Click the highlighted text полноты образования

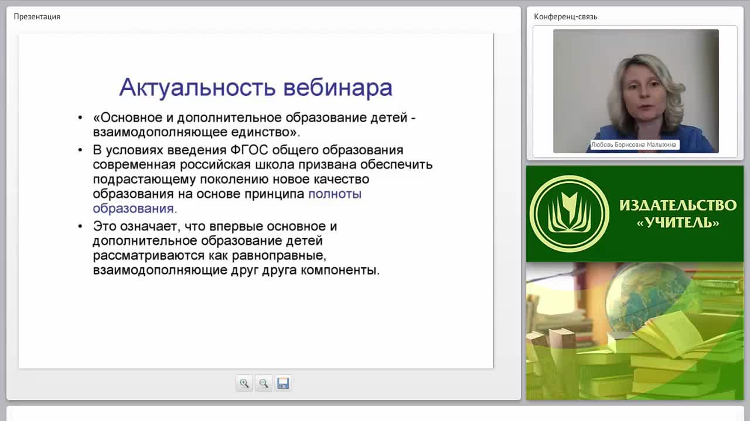pyautogui.click(x=227, y=201)
